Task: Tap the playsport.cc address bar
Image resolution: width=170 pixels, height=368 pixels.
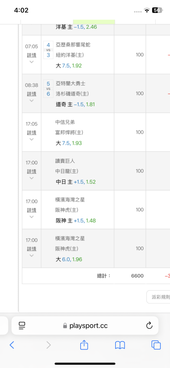Action: coord(85,326)
